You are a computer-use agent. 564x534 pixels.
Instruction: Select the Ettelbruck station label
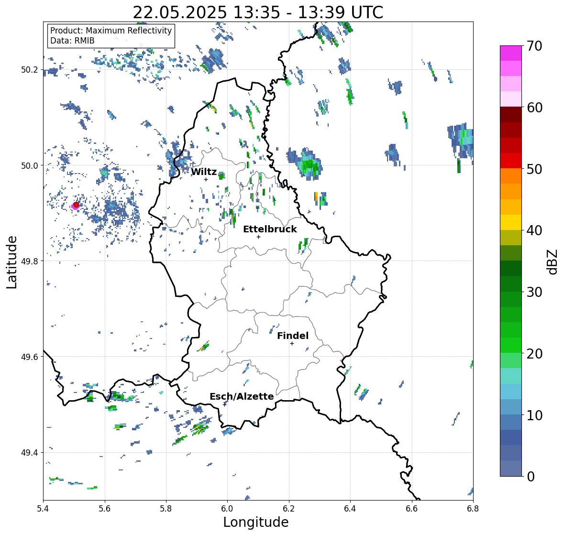coord(270,229)
